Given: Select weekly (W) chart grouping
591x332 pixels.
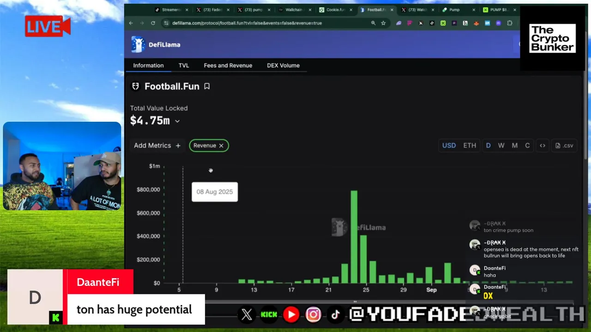Looking at the screenshot, I should pyautogui.click(x=501, y=145).
